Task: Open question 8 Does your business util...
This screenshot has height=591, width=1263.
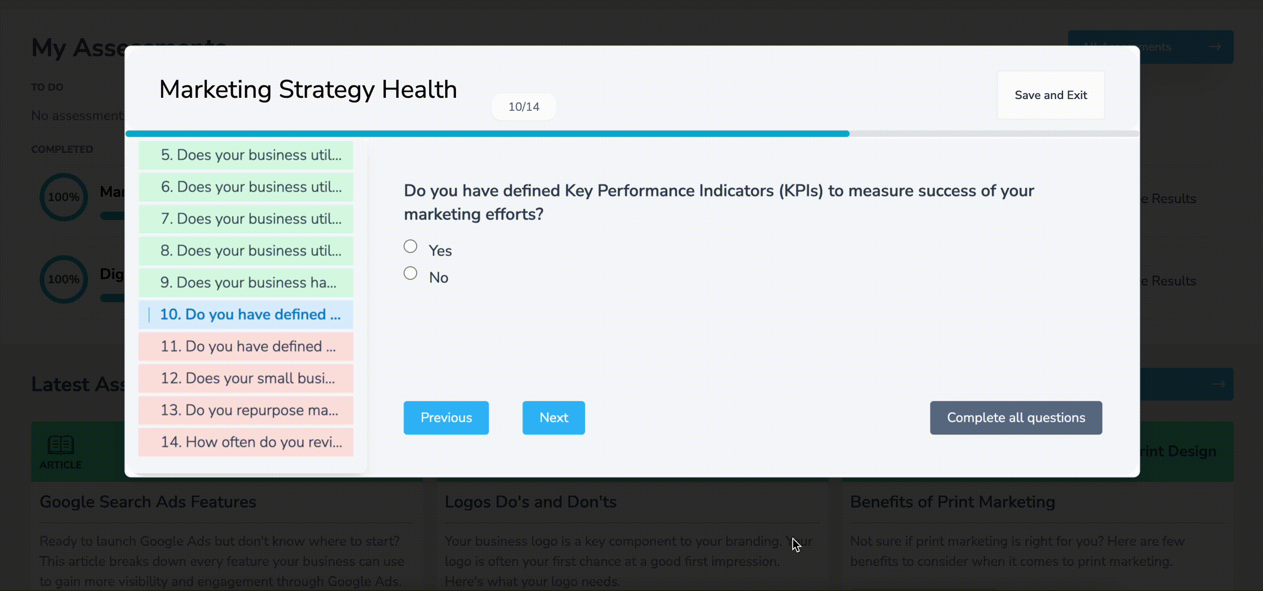Action: [246, 251]
